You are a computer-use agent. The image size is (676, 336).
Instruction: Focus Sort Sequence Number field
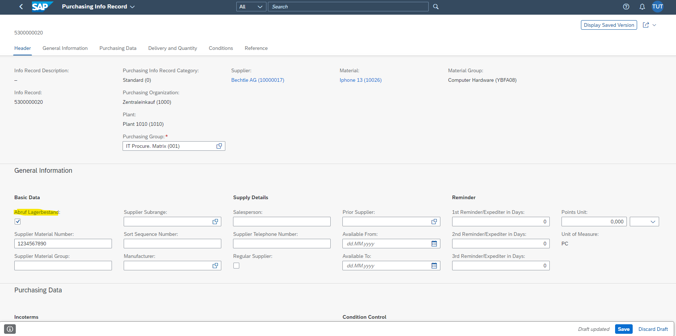tap(172, 244)
